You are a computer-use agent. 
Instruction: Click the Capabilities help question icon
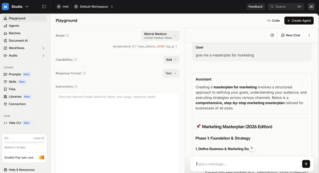[76, 60]
